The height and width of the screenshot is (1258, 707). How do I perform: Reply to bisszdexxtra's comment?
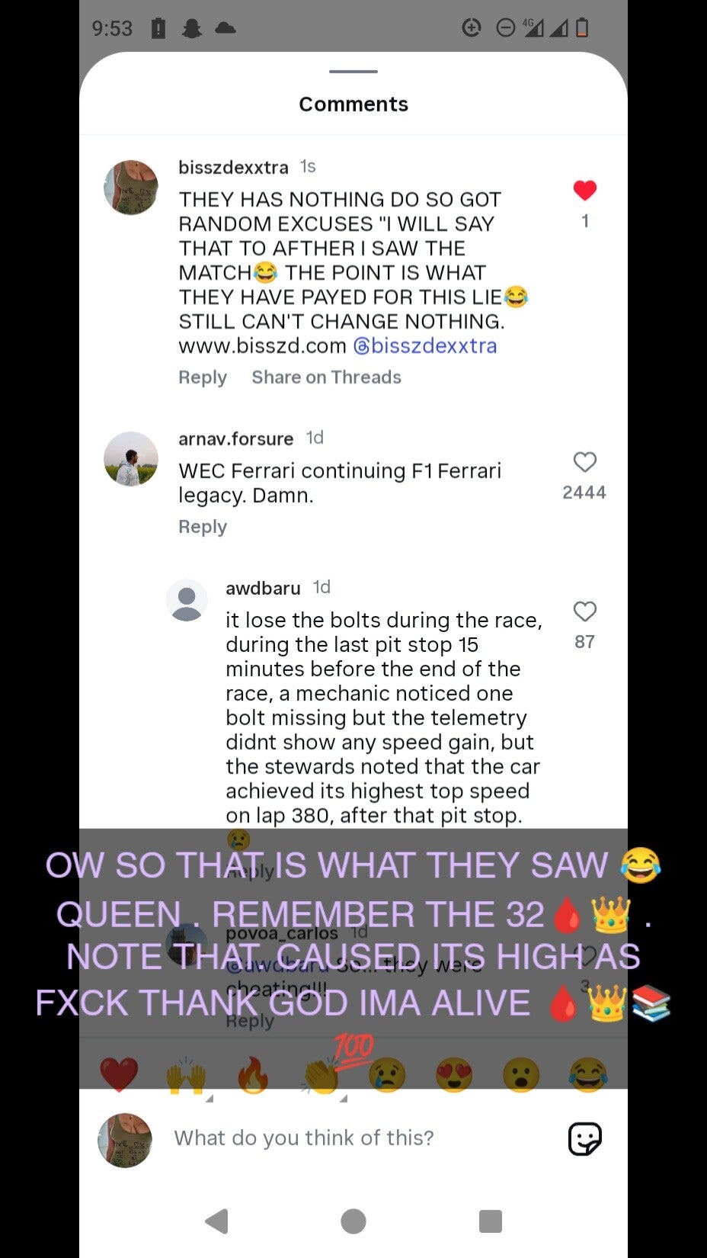pyautogui.click(x=203, y=377)
